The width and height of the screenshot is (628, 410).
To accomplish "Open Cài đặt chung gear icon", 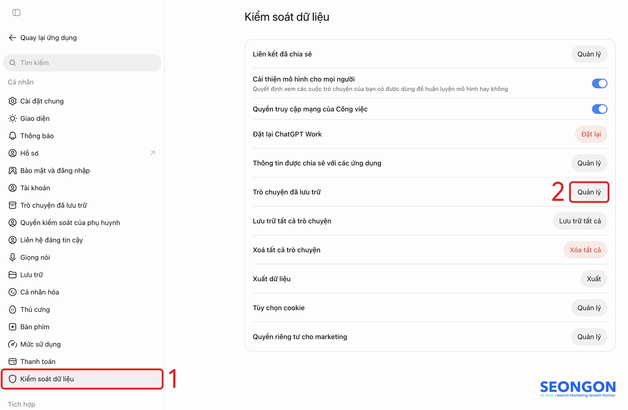I will click(12, 101).
